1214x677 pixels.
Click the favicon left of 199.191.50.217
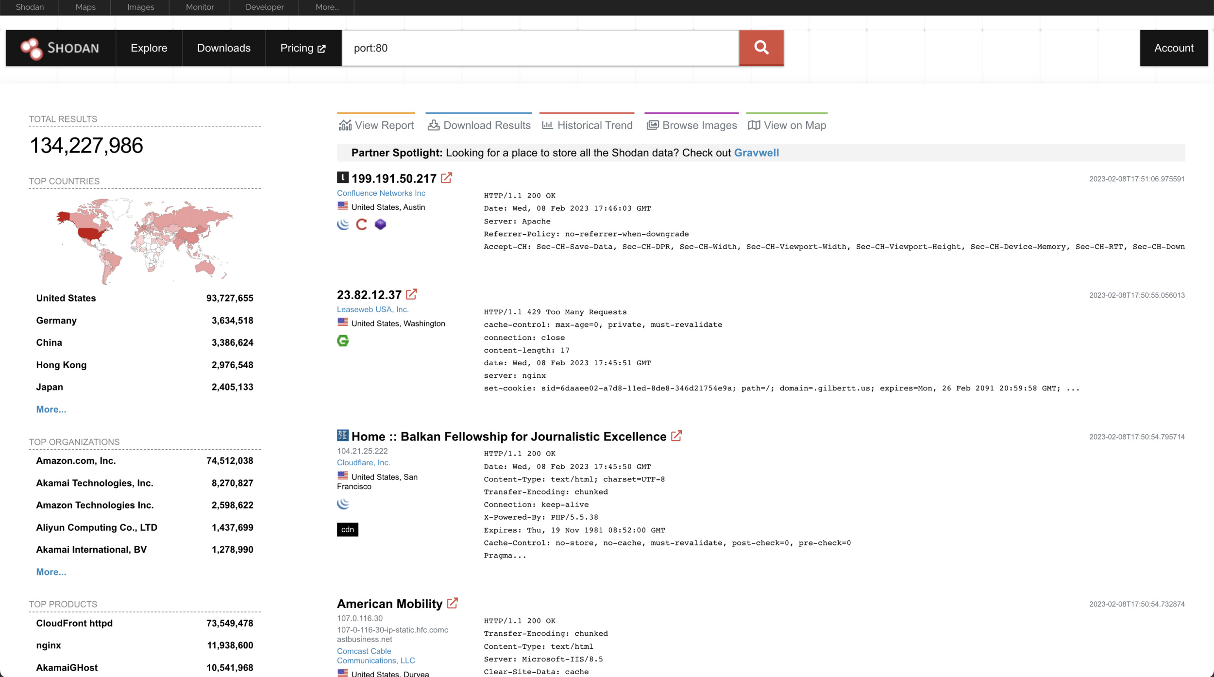(343, 177)
